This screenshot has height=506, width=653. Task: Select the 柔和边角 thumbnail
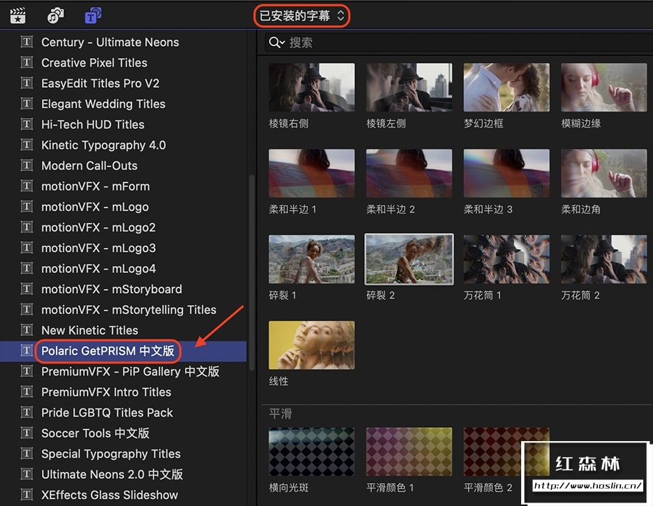click(604, 173)
